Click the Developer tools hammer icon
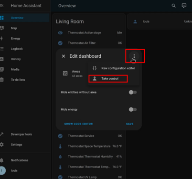Image resolution: width=192 pixels, height=179 pixels. click(x=1, y=134)
